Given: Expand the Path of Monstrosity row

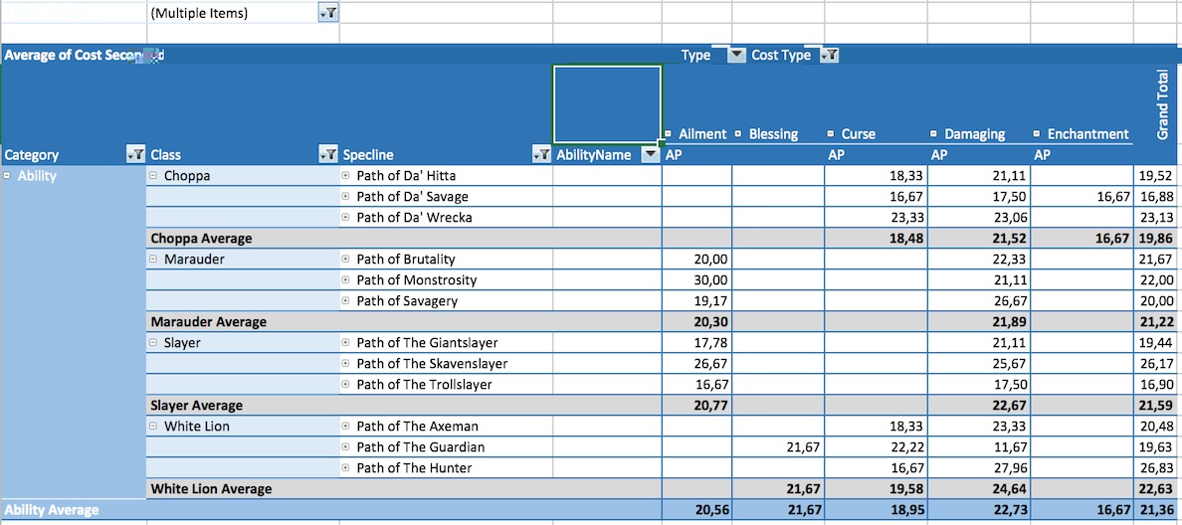Looking at the screenshot, I should coord(346,280).
